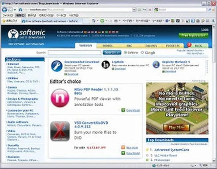Click the Home icon in the command bar
This screenshot has width=217, height=169.
pyautogui.click(x=94, y=21)
